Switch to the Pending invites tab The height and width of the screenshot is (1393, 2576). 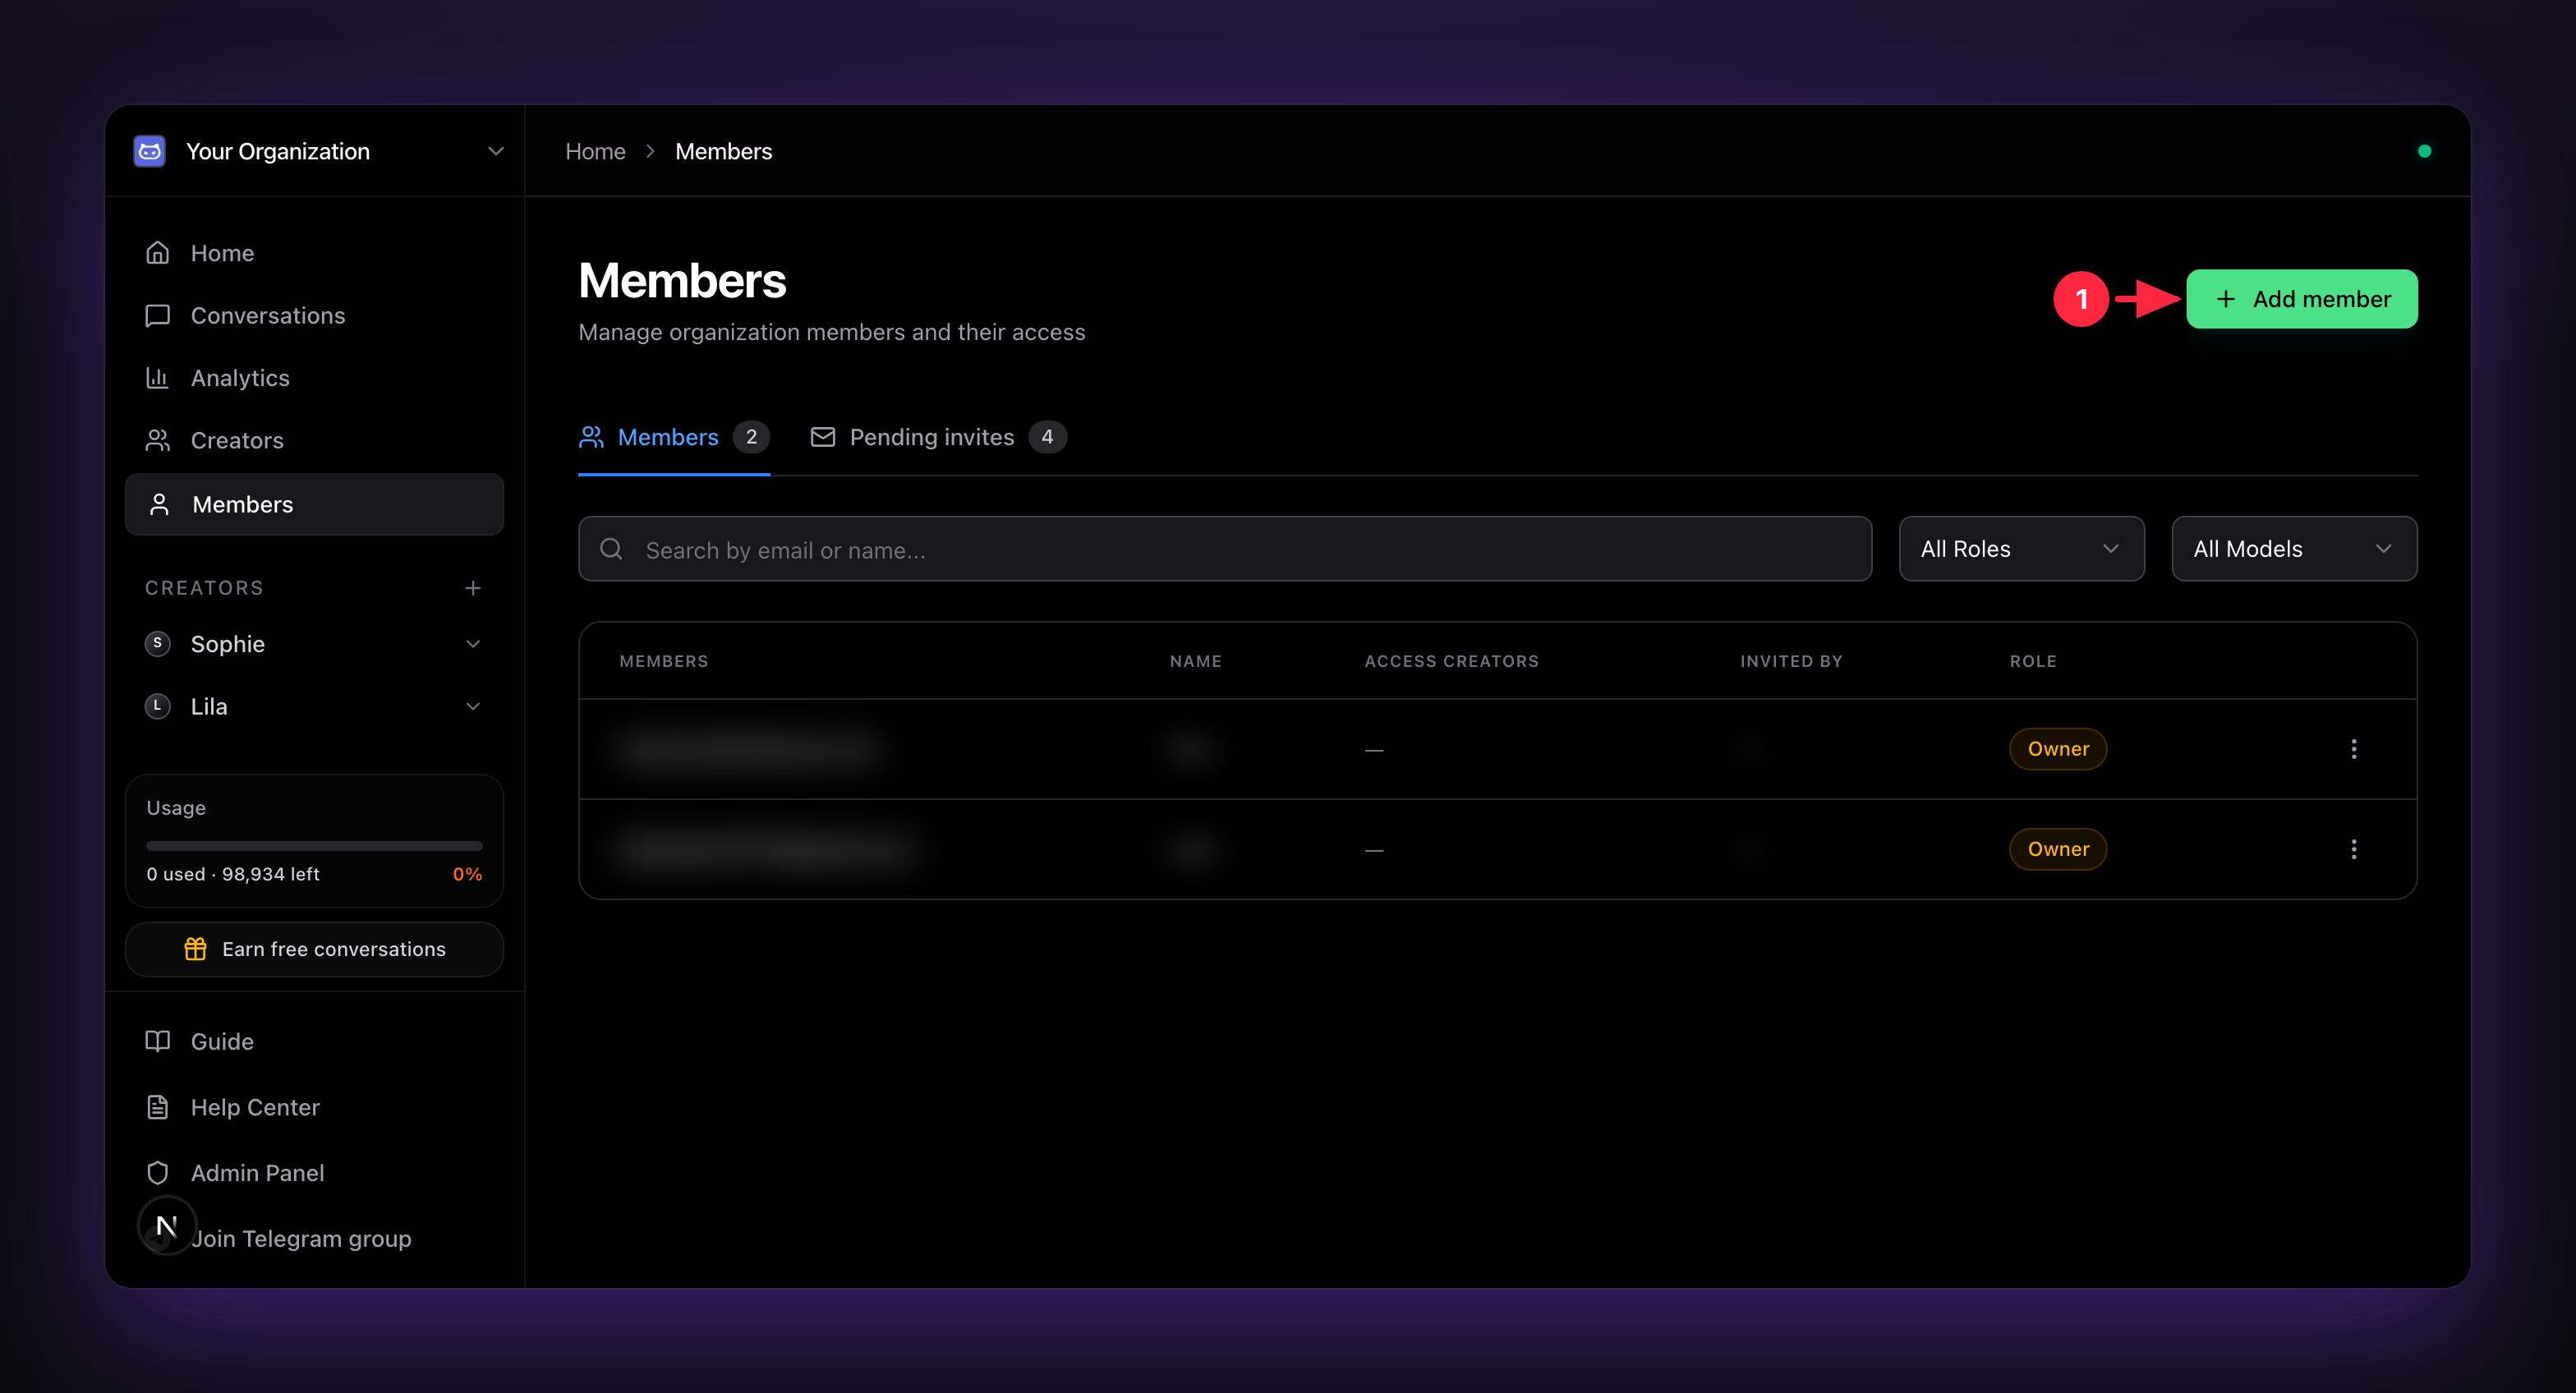(938, 437)
